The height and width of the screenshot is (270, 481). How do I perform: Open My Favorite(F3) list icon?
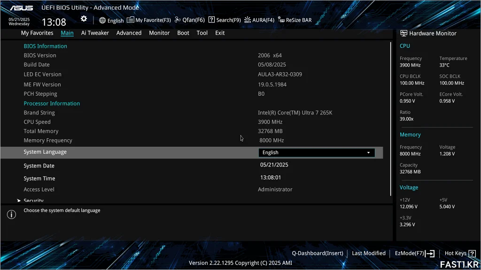pos(131,20)
